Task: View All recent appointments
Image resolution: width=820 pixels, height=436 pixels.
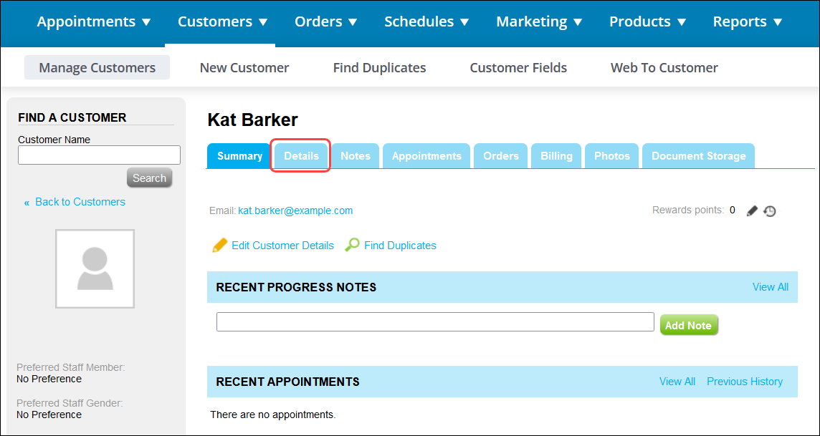Action: (677, 382)
